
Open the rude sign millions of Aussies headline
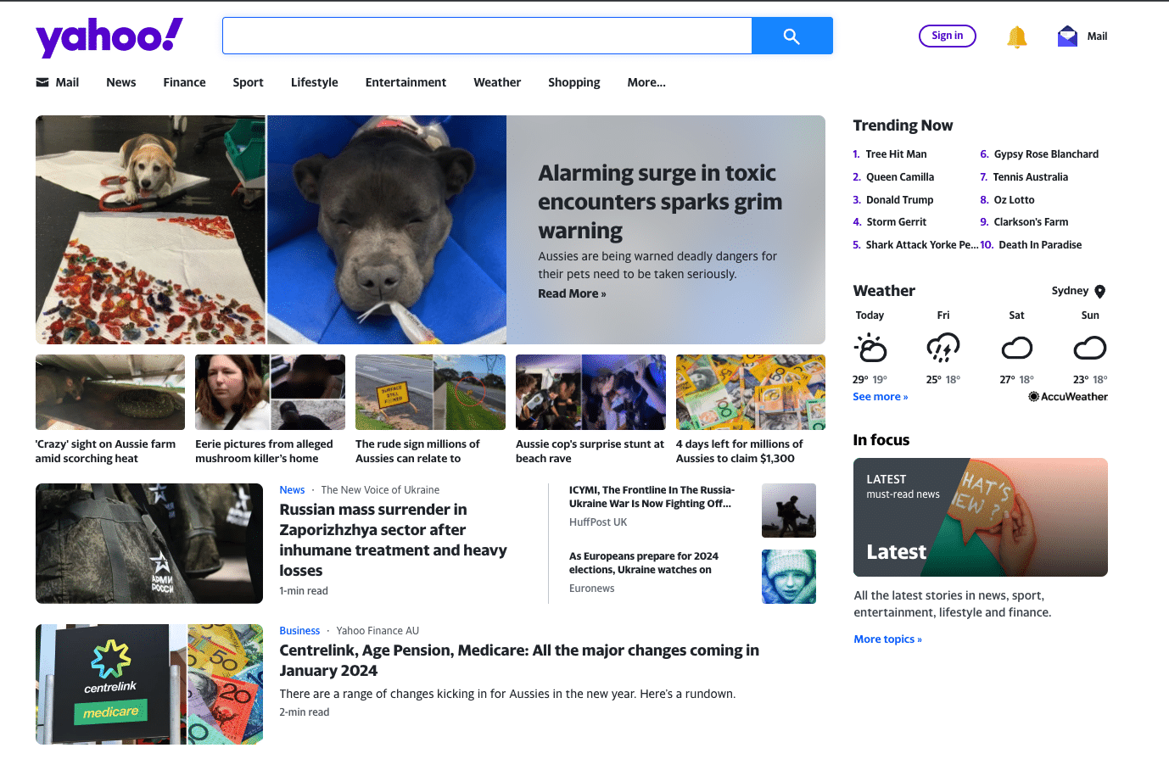click(x=417, y=451)
